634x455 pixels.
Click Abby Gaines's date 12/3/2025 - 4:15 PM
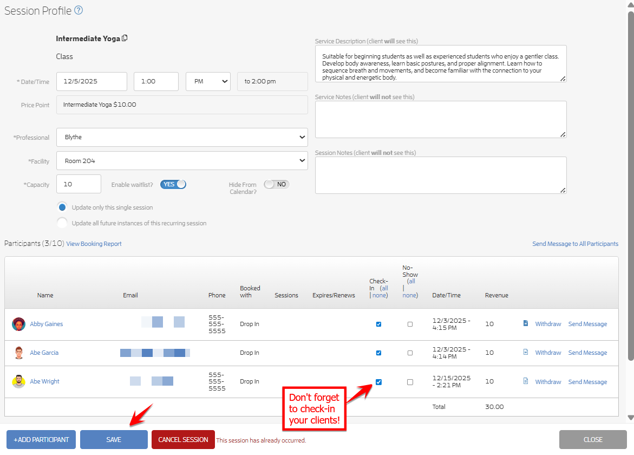pos(451,324)
